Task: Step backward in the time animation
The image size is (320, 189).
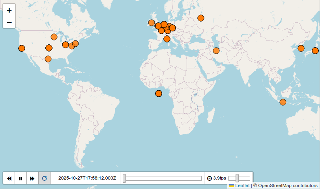Action: coord(9,178)
